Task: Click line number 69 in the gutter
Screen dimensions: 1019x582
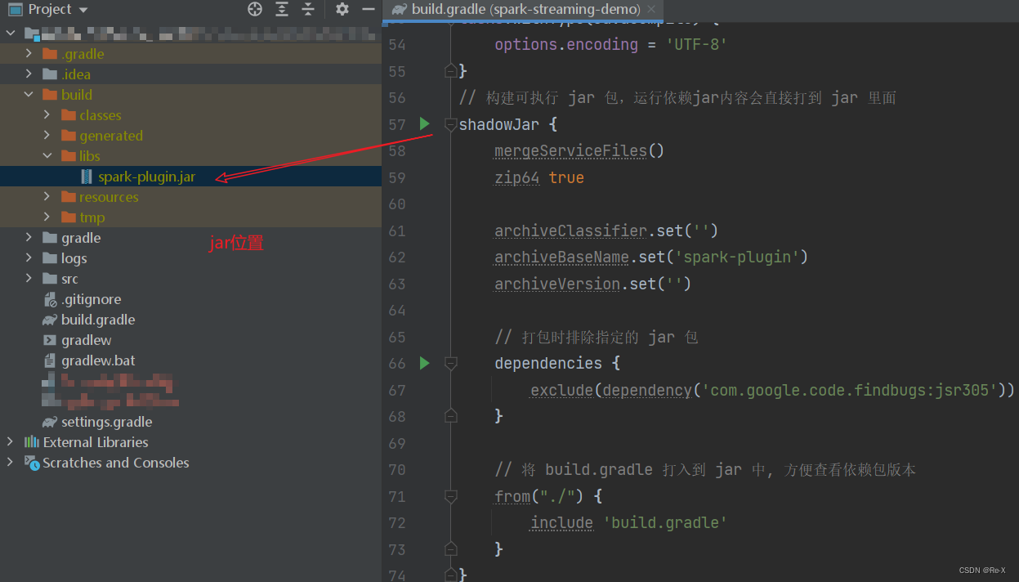Action: click(397, 443)
